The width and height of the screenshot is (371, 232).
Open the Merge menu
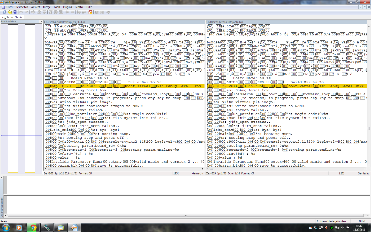pyautogui.click(x=47, y=7)
